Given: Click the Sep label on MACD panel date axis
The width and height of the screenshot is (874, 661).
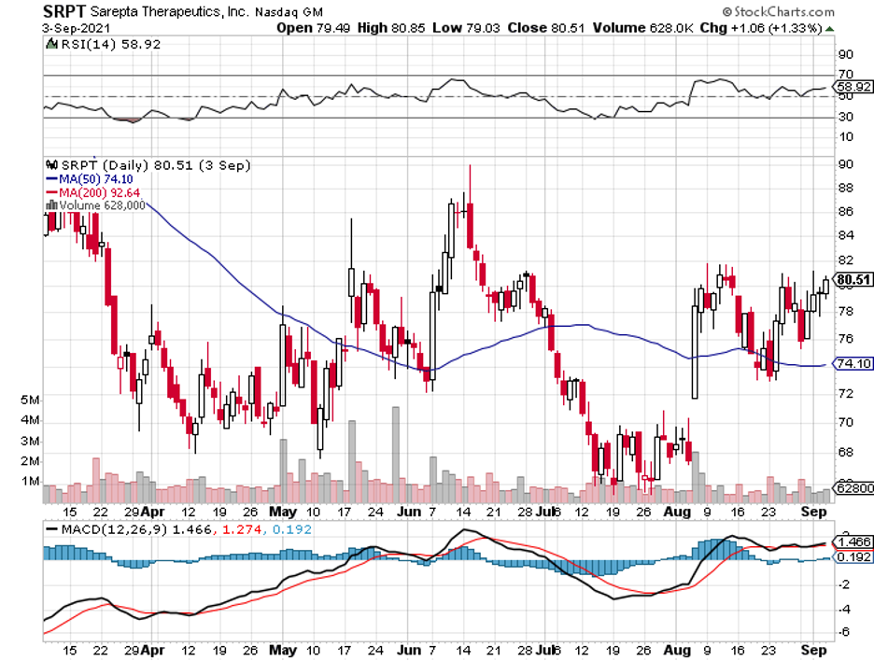Looking at the screenshot, I should (x=813, y=651).
